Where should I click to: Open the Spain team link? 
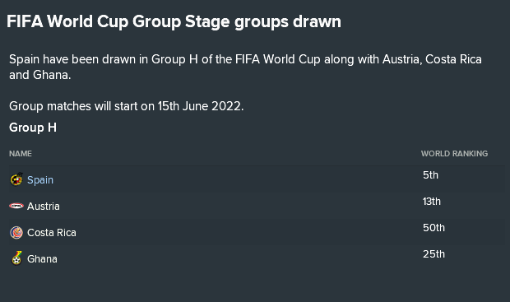[40, 180]
